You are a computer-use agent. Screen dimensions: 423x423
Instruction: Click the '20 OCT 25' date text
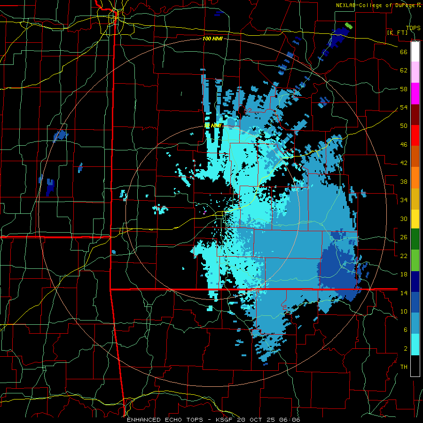(x=257, y=420)
